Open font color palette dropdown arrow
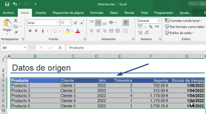 click(82, 31)
